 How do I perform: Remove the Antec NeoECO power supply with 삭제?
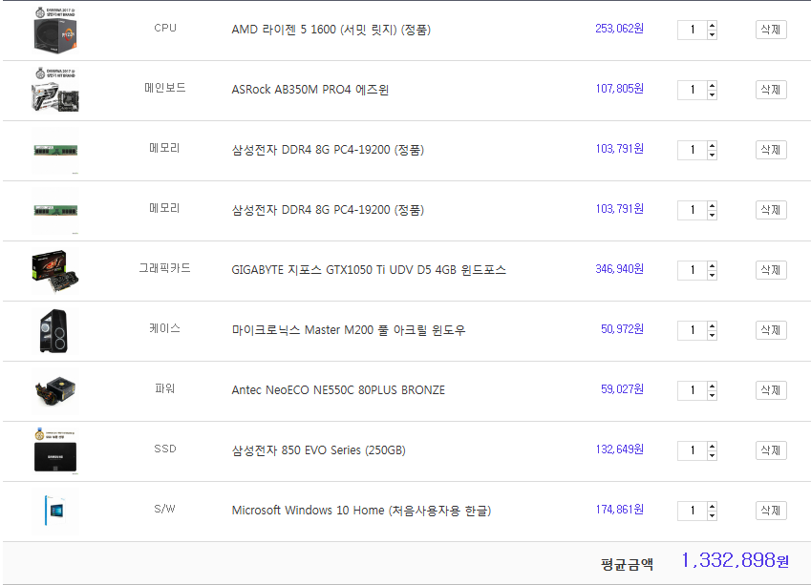click(x=770, y=390)
